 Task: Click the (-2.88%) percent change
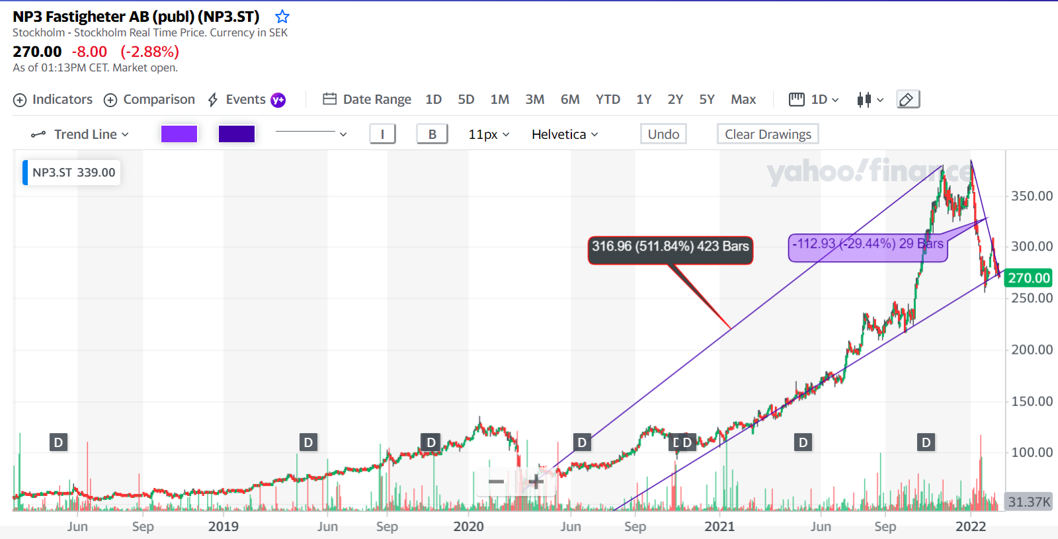click(149, 52)
